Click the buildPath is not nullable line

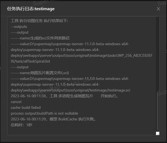pyautogui.click(x=44, y=113)
